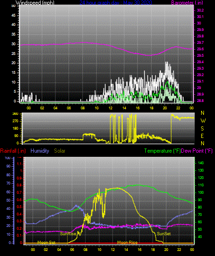Click the 40 temperature axis value

[x=200, y=237]
